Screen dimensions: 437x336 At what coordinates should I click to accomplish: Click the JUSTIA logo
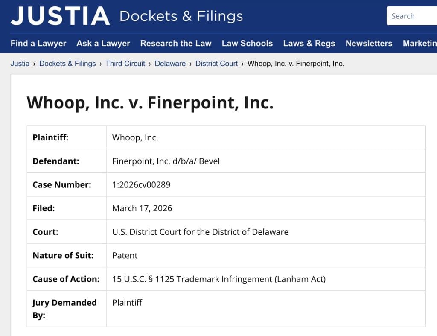[x=60, y=16]
